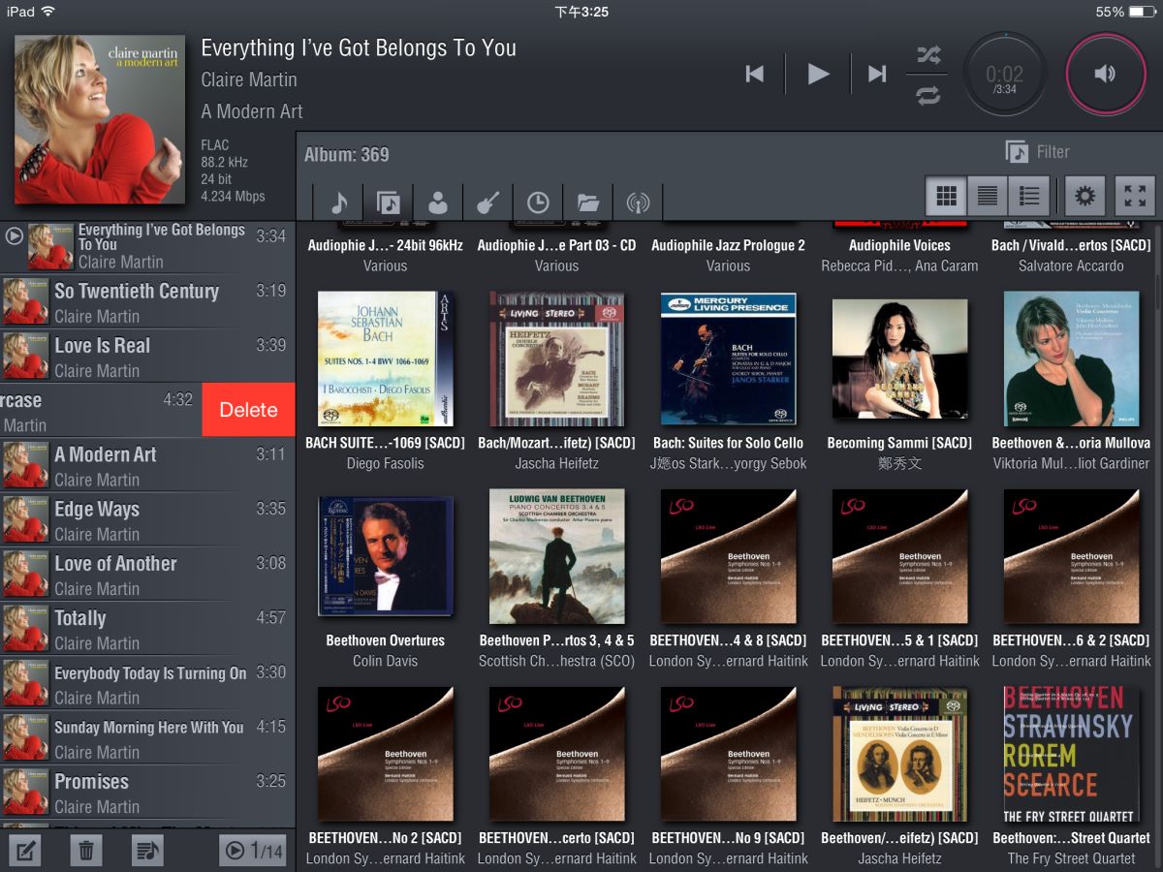Select track "Edge Ways" in playlist

tap(147, 519)
